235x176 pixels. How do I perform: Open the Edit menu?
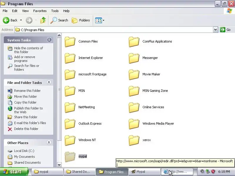point(15,11)
